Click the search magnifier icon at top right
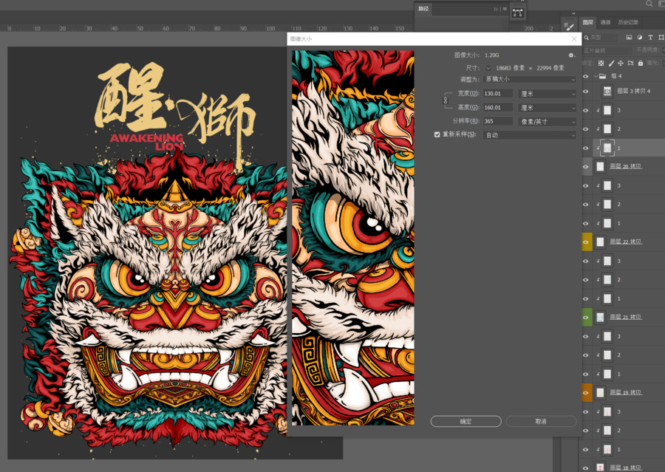This screenshot has width=665, height=472. pyautogui.click(x=649, y=4)
